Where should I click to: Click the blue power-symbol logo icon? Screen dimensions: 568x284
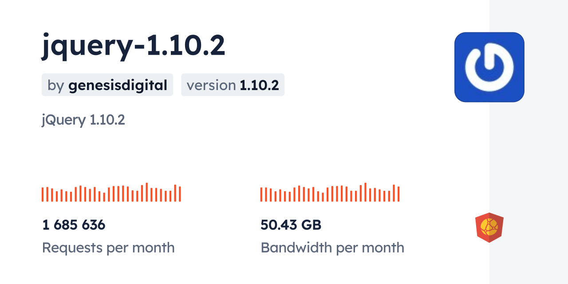489,67
